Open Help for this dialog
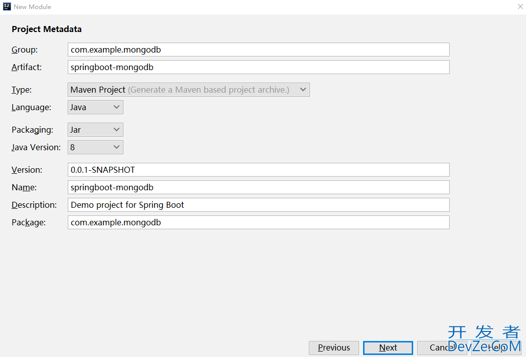Screen dimensions: 526x357 (496, 347)
